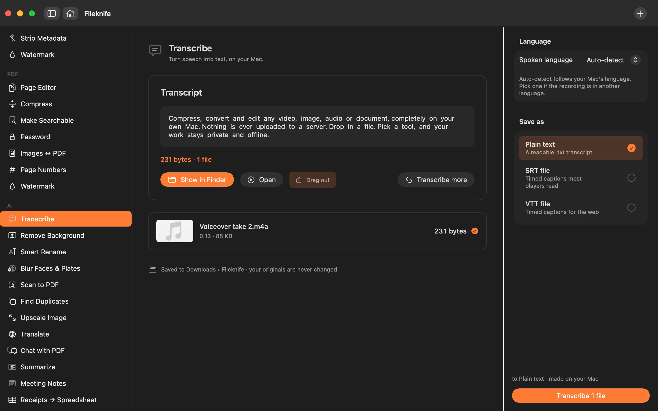Image resolution: width=658 pixels, height=411 pixels.
Task: Select Scan to PDF tool
Action: 66,285
